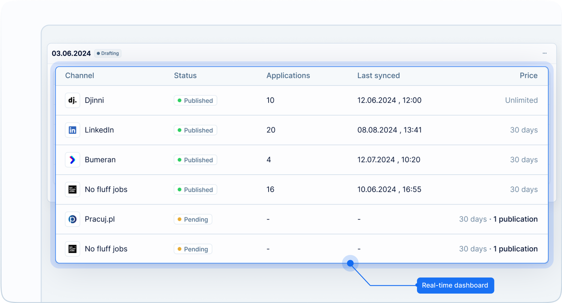Image resolution: width=562 pixels, height=303 pixels.
Task: Click the Price column header
Action: point(528,76)
